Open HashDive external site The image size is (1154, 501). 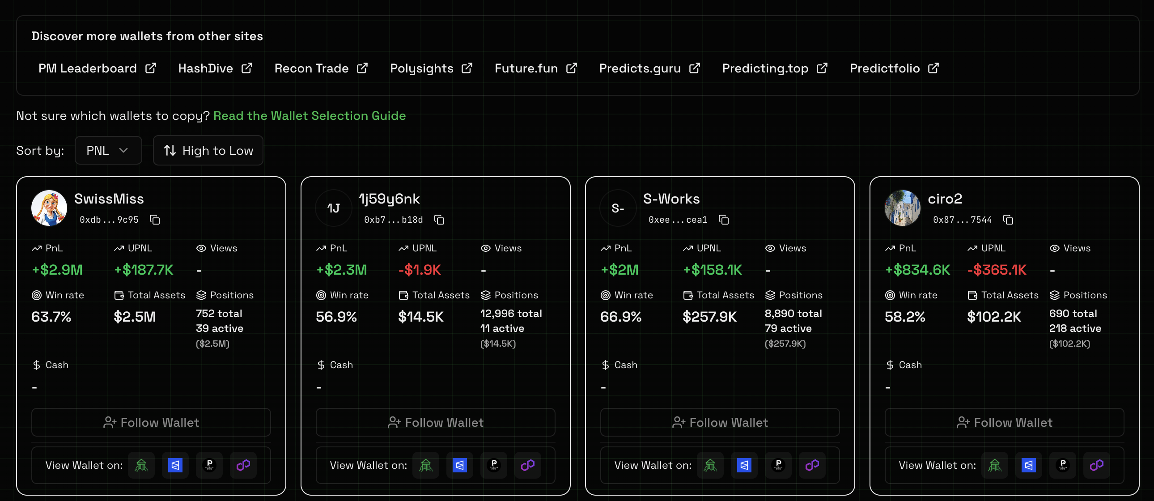[215, 68]
